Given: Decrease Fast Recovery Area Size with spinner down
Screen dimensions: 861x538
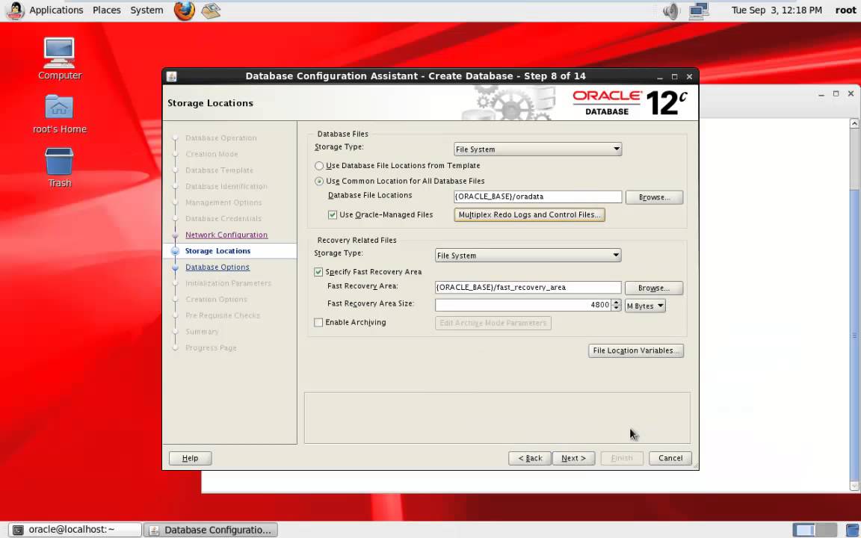Looking at the screenshot, I should pos(616,309).
